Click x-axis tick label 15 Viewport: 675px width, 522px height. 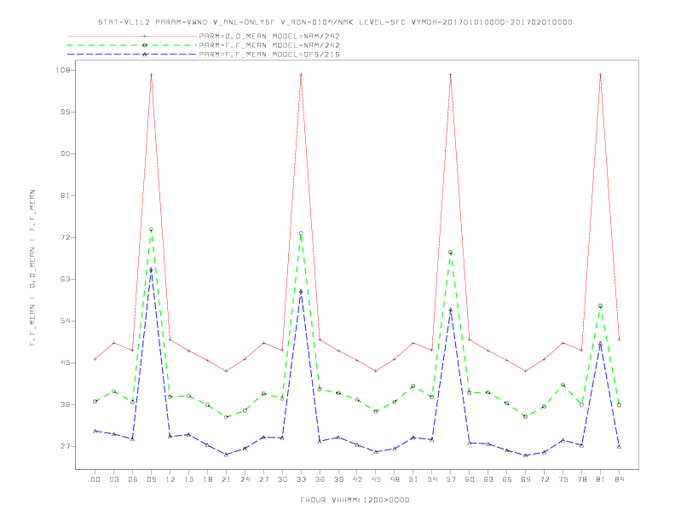click(x=188, y=479)
